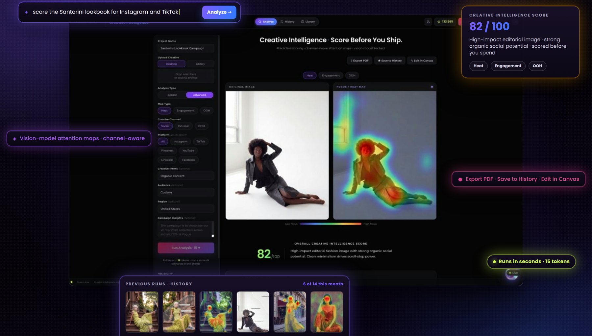
Task: Click the Analyze arrow button in the prompt bar
Action: pyautogui.click(x=219, y=12)
